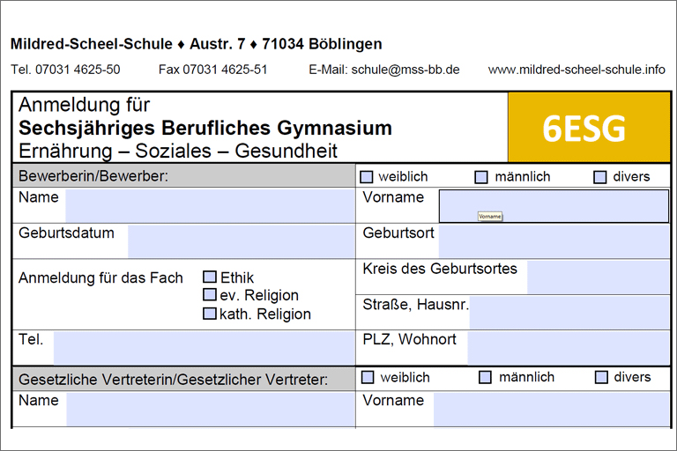Focus the Geburtsdatum input field
Image resolution: width=677 pixels, height=451 pixels.
click(x=241, y=241)
